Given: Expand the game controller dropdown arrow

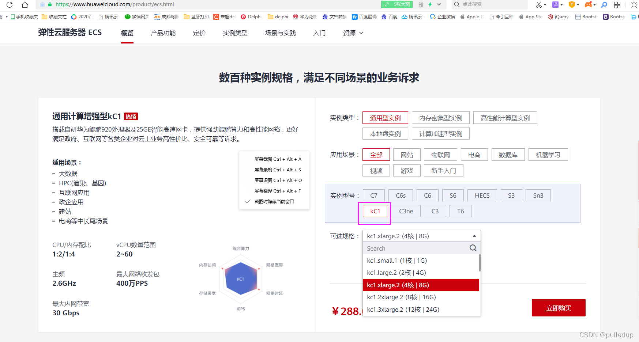Looking at the screenshot, I should (x=594, y=5).
